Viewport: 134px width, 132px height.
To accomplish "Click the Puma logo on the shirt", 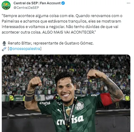I will pyautogui.click(x=59, y=111).
